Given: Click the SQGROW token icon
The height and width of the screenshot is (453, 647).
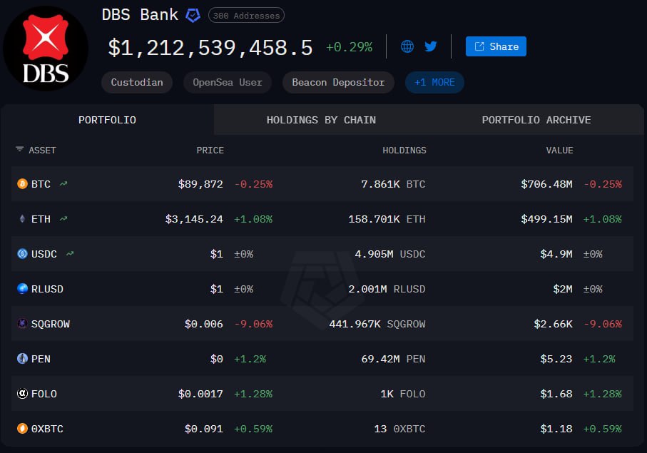Looking at the screenshot, I should [22, 324].
